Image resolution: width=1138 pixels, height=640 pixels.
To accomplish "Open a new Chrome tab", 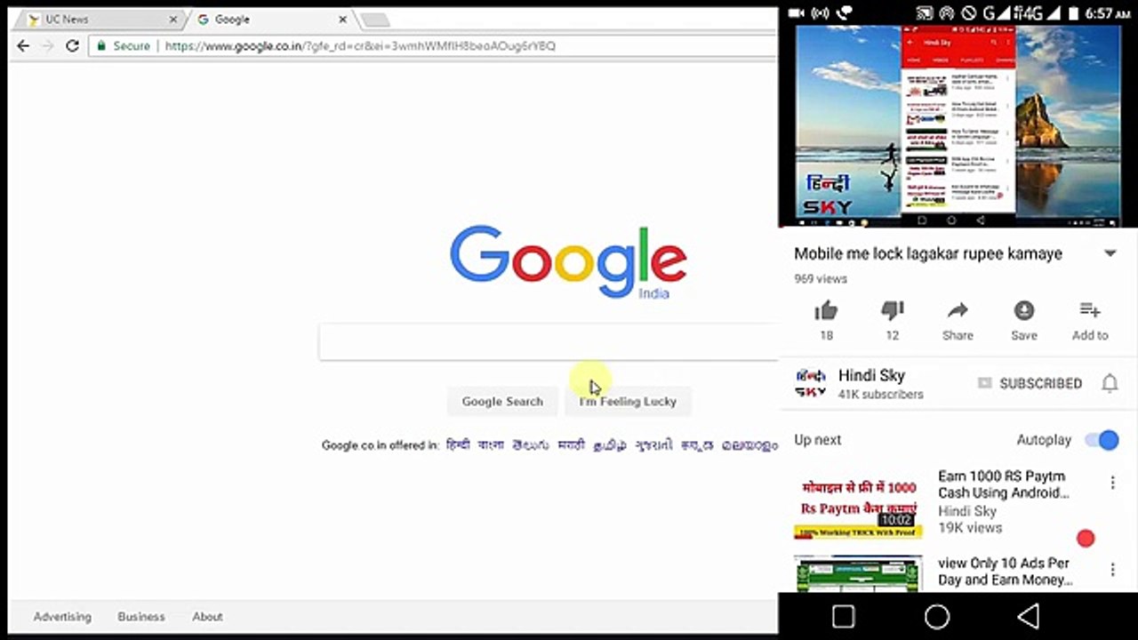I will pos(374,20).
